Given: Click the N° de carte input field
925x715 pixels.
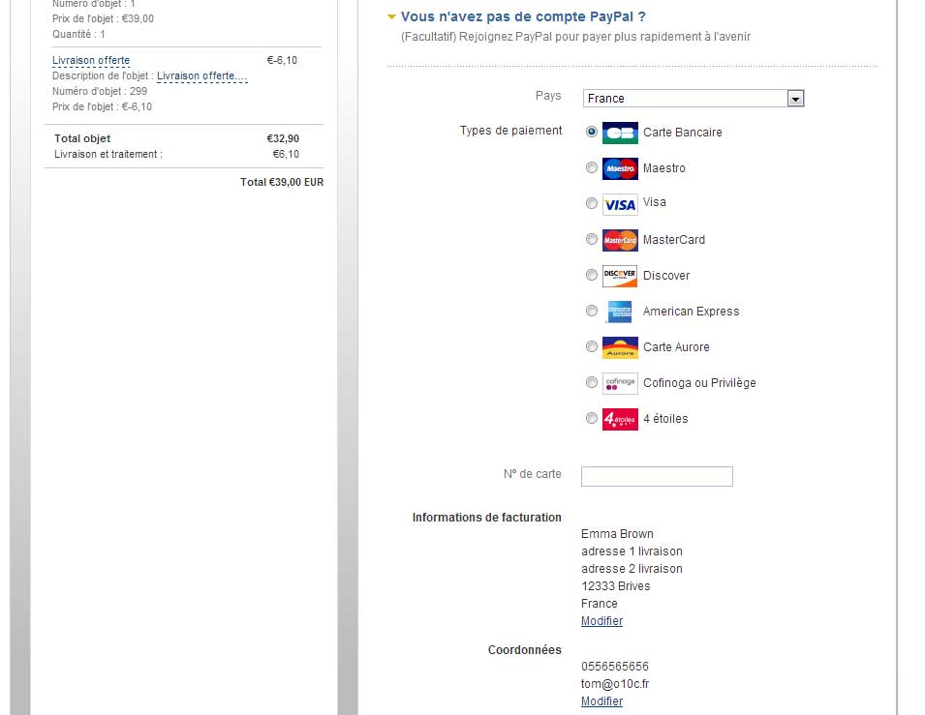Looking at the screenshot, I should 657,476.
